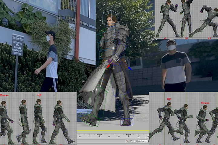Click the 'Up' label in run cycle panel
The height and width of the screenshot is (145, 218).
[x=169, y=99]
